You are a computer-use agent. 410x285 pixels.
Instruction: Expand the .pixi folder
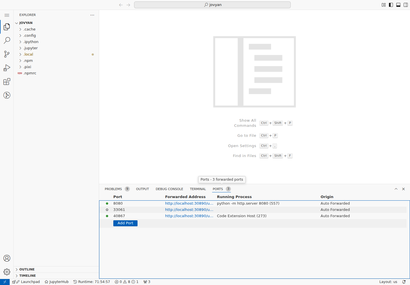coord(56,67)
